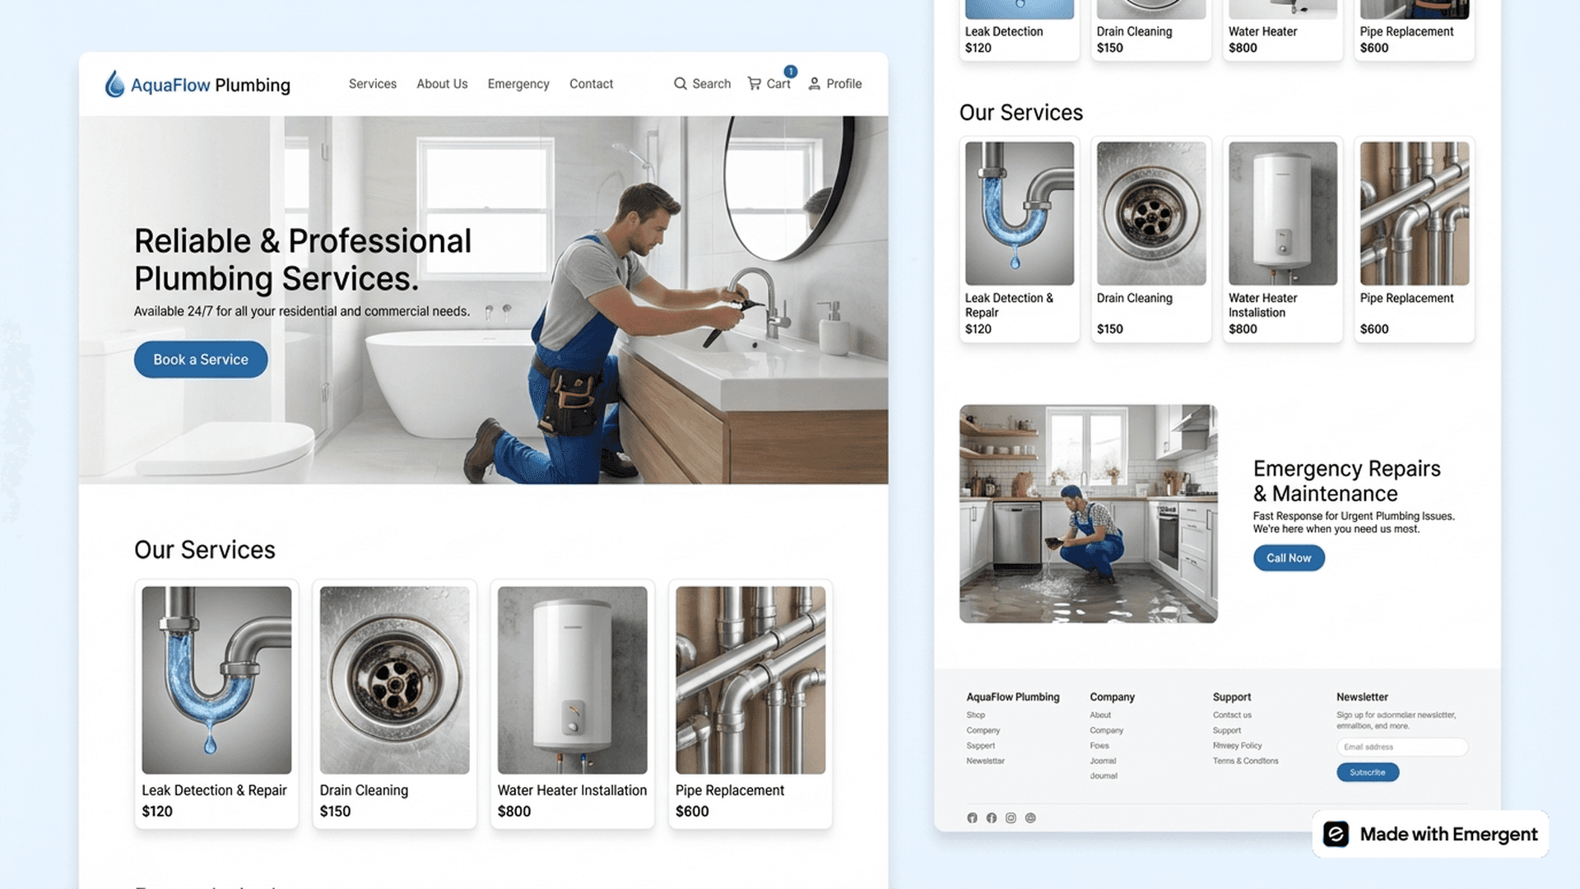Viewport: 1580px width, 889px height.
Task: Click the Made with Emergent badge
Action: click(1429, 834)
